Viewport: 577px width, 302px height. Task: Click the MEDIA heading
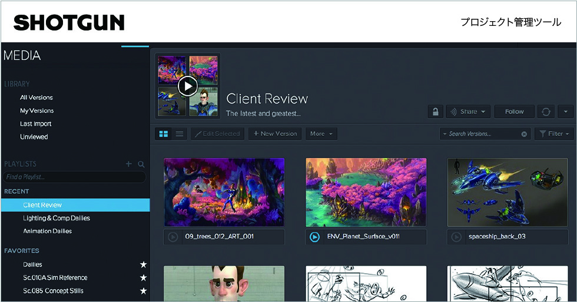[x=22, y=55]
